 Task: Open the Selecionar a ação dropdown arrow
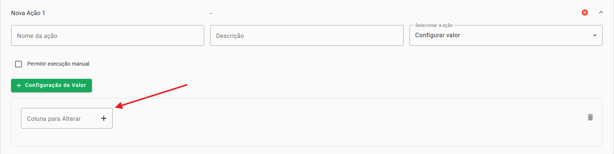coord(595,35)
